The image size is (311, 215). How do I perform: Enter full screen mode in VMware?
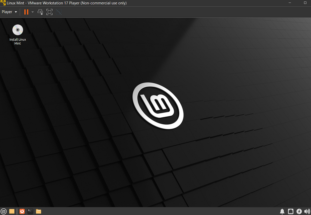point(50,12)
